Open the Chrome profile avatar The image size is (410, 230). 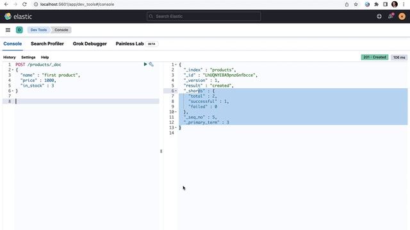[x=395, y=4]
